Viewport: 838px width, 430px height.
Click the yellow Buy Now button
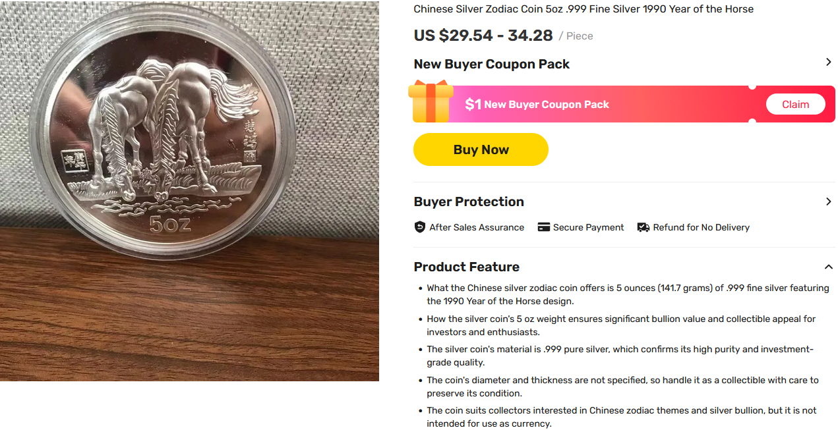point(481,149)
